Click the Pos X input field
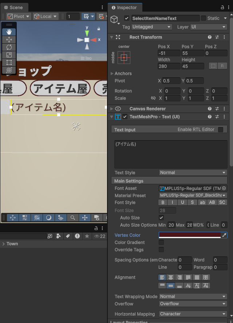 [169, 53]
